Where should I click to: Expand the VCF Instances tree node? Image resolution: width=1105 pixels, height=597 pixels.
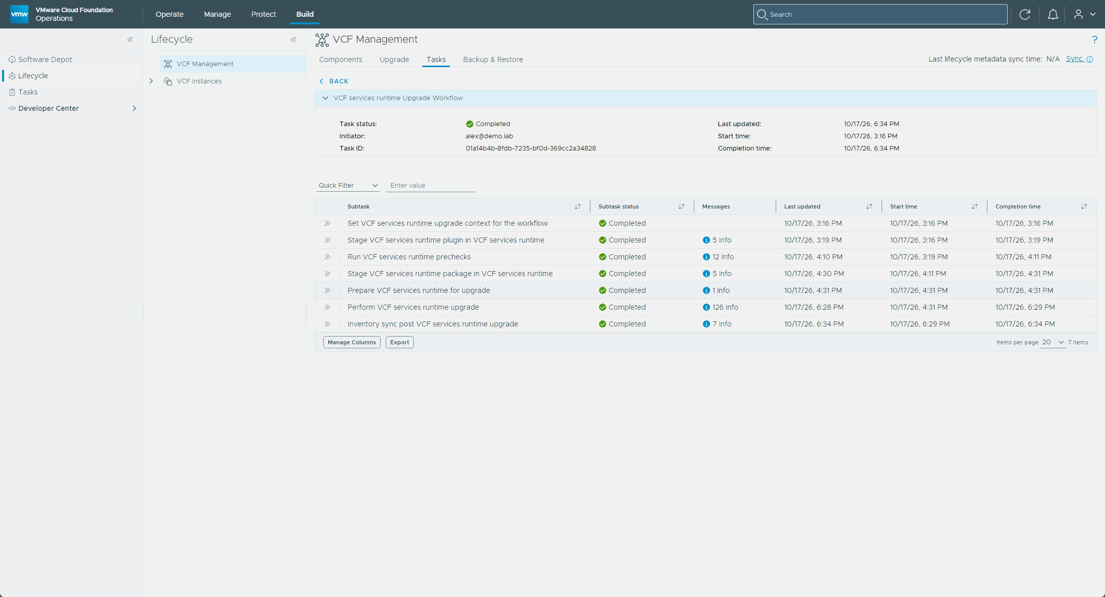point(151,81)
